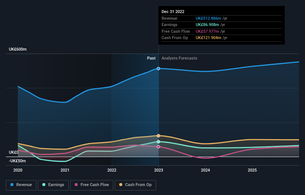The width and height of the screenshot is (305, 195).
Task: Click the Free Cash Flow marker at 2023
Action: coord(159,147)
